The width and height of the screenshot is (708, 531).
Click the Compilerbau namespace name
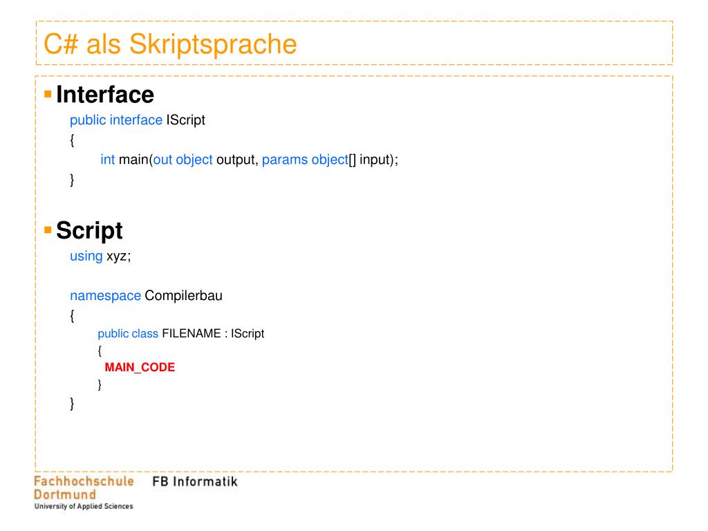(x=183, y=296)
